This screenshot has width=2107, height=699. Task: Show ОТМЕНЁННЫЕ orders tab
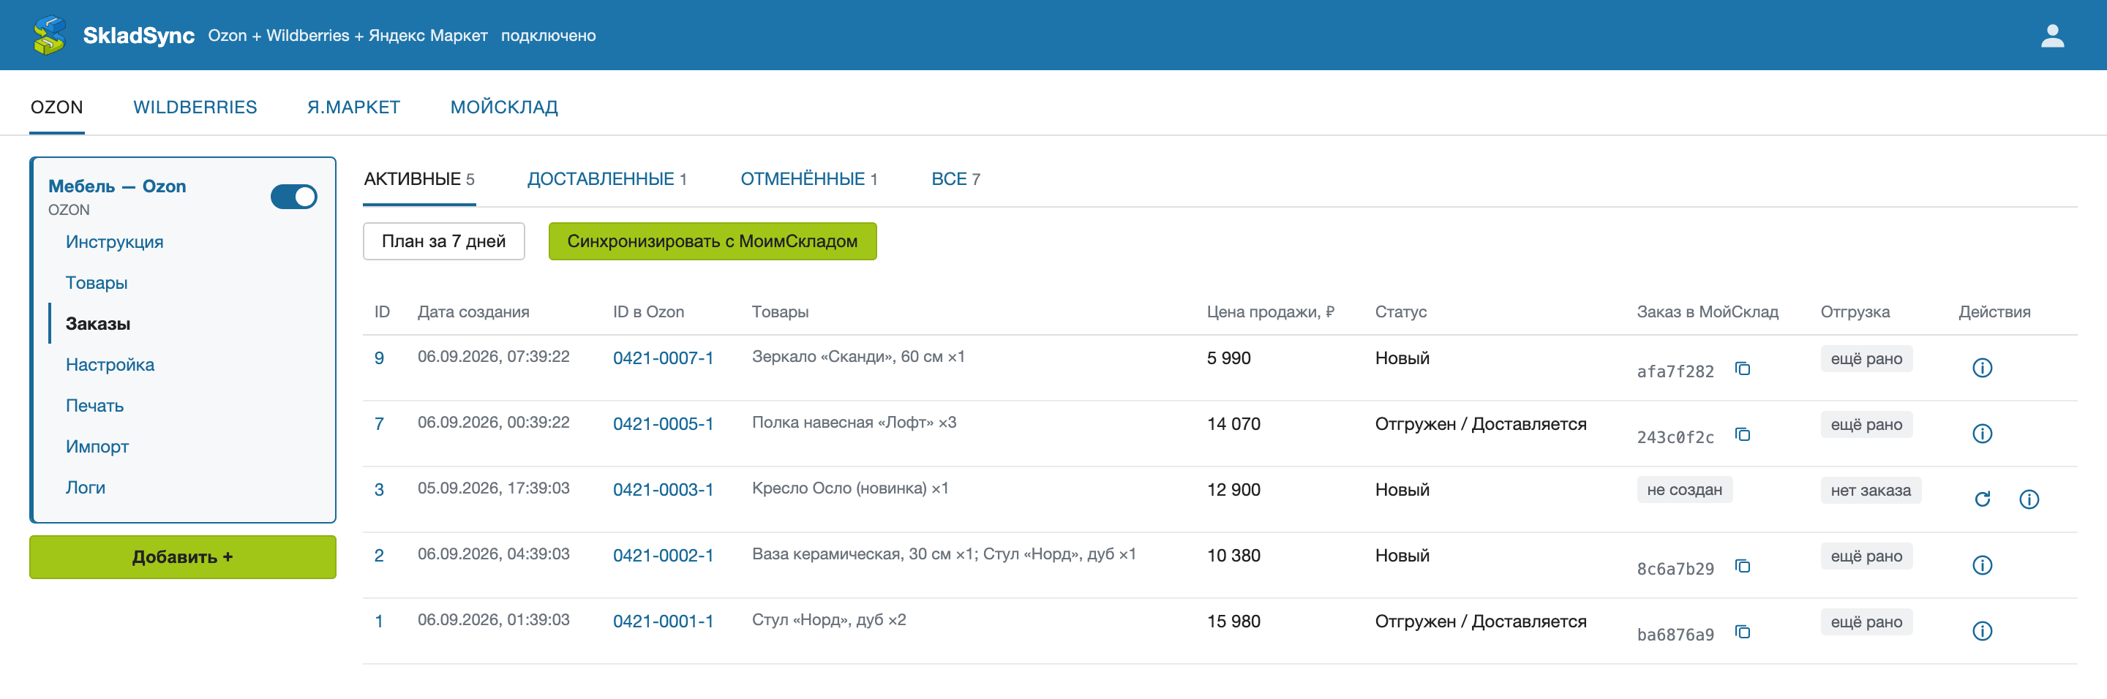click(808, 179)
